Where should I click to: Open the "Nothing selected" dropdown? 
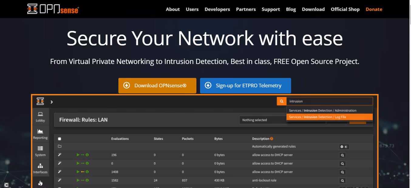[x=262, y=120]
